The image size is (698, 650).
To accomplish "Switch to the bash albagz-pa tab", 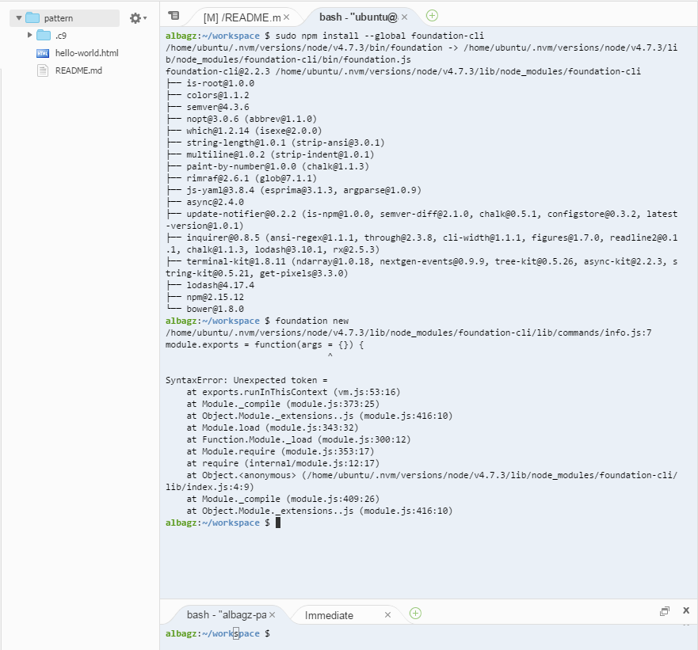I will pyautogui.click(x=227, y=615).
